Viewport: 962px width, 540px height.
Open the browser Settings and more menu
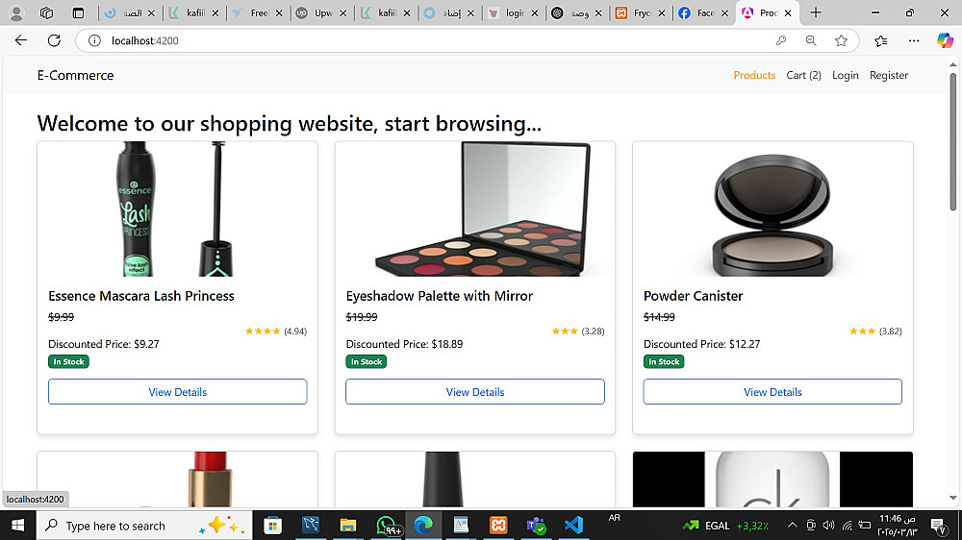pyautogui.click(x=914, y=40)
